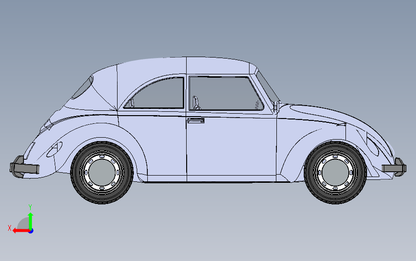Select the front wheel hubcap of the car
The height and width of the screenshot is (261, 416).
[x=335, y=172]
